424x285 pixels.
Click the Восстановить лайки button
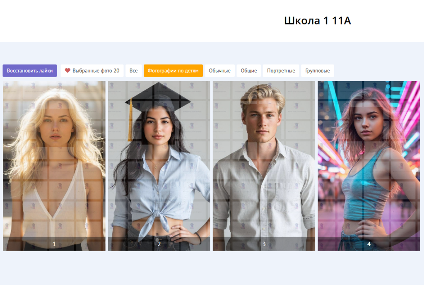[x=30, y=70]
